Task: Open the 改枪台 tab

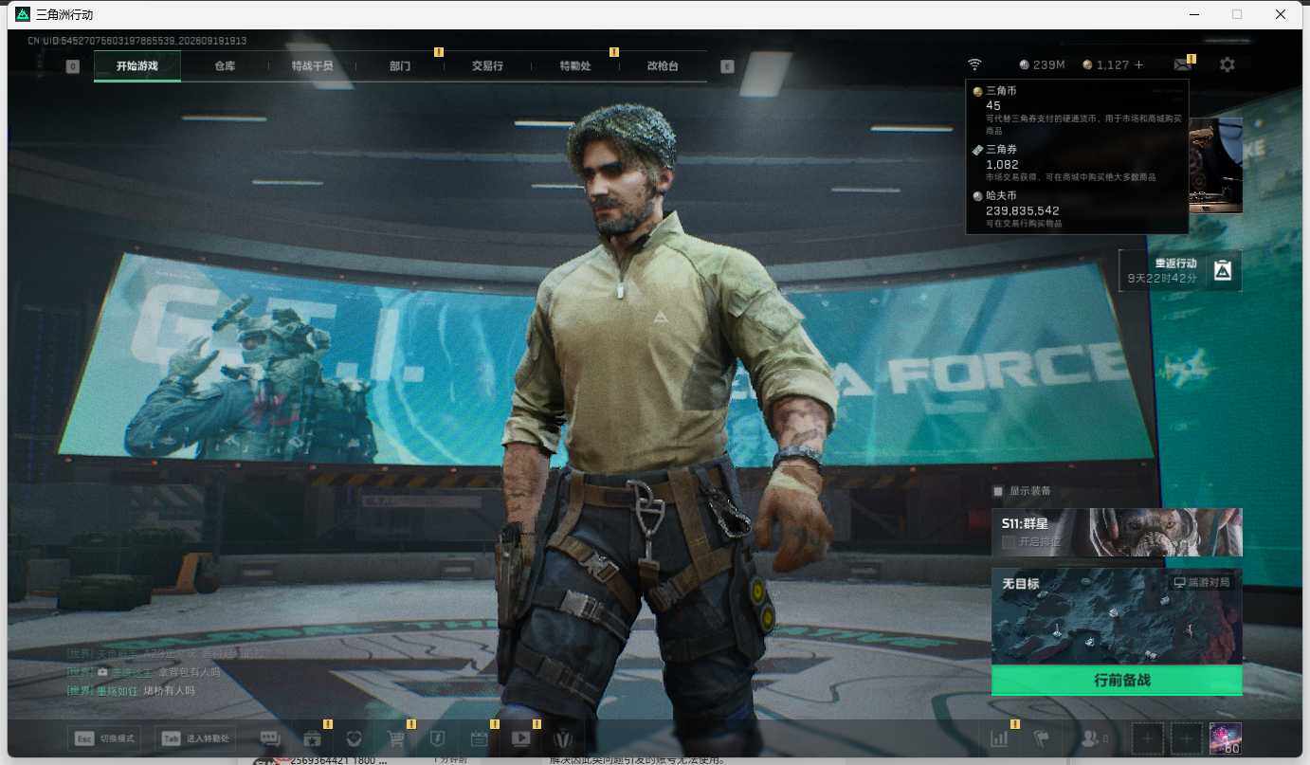Action: coord(663,66)
